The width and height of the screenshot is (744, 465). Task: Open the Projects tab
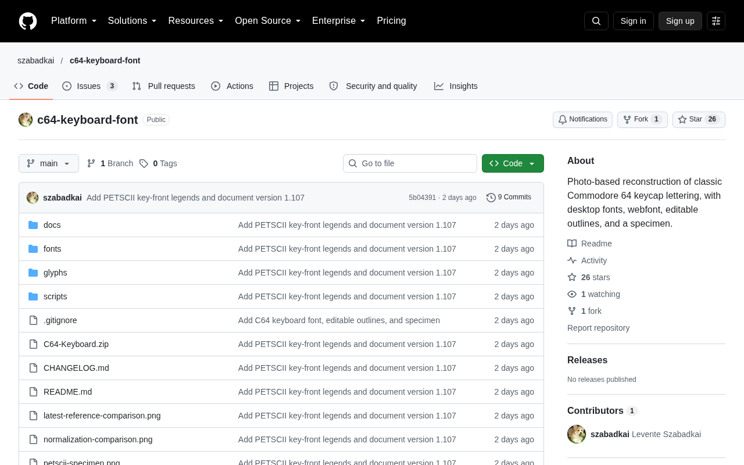pos(291,86)
